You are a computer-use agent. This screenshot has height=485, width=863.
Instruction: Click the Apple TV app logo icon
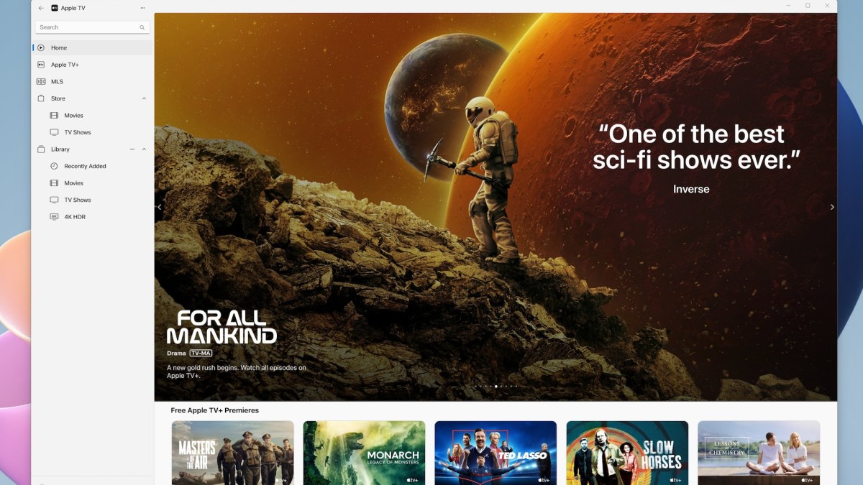(x=55, y=8)
